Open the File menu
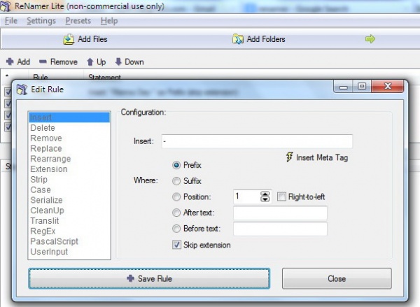This screenshot has height=307, width=420. pyautogui.click(x=11, y=20)
